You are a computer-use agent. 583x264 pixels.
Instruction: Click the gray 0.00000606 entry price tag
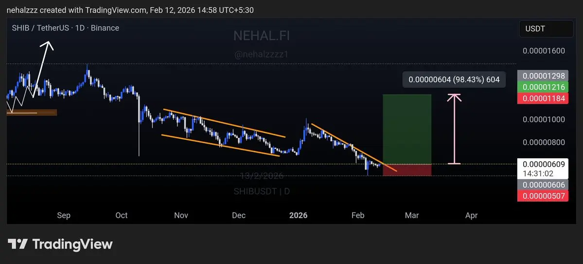point(543,184)
